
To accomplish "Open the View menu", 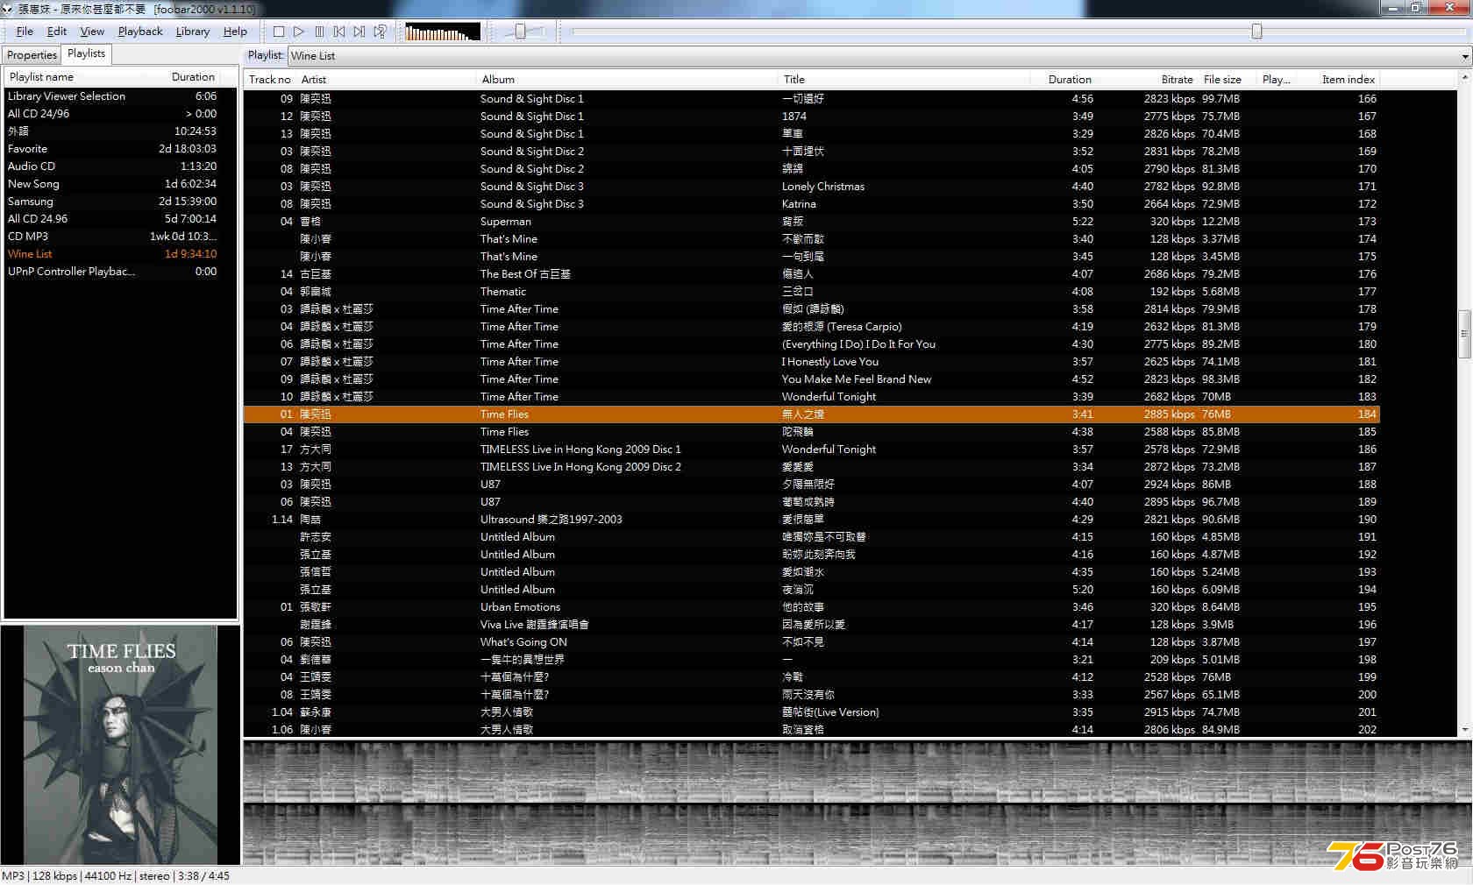I will coord(92,32).
